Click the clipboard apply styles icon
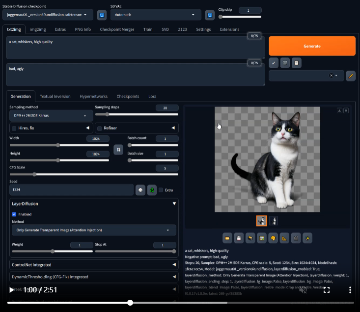 click(297, 63)
